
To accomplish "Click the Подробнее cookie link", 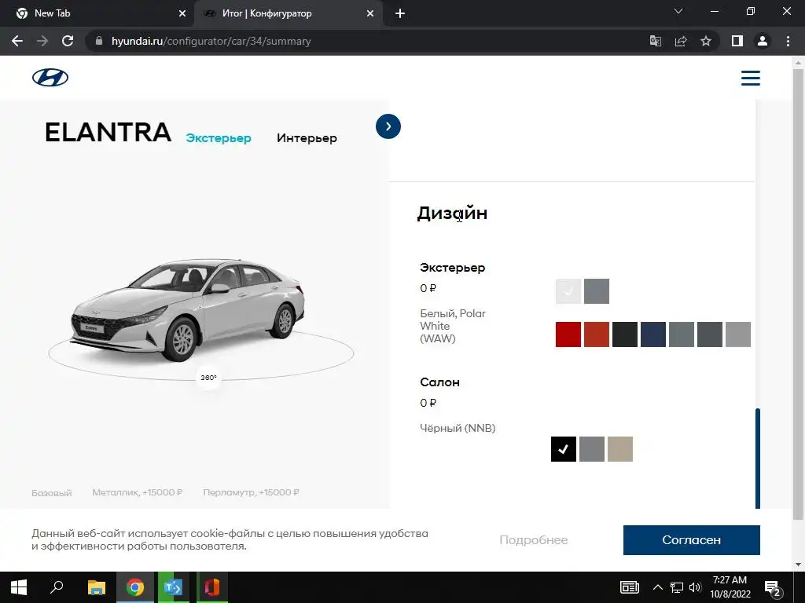I will point(534,540).
